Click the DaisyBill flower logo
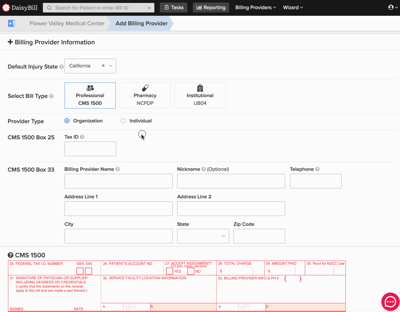This screenshot has height=312, width=400. click(x=6, y=8)
